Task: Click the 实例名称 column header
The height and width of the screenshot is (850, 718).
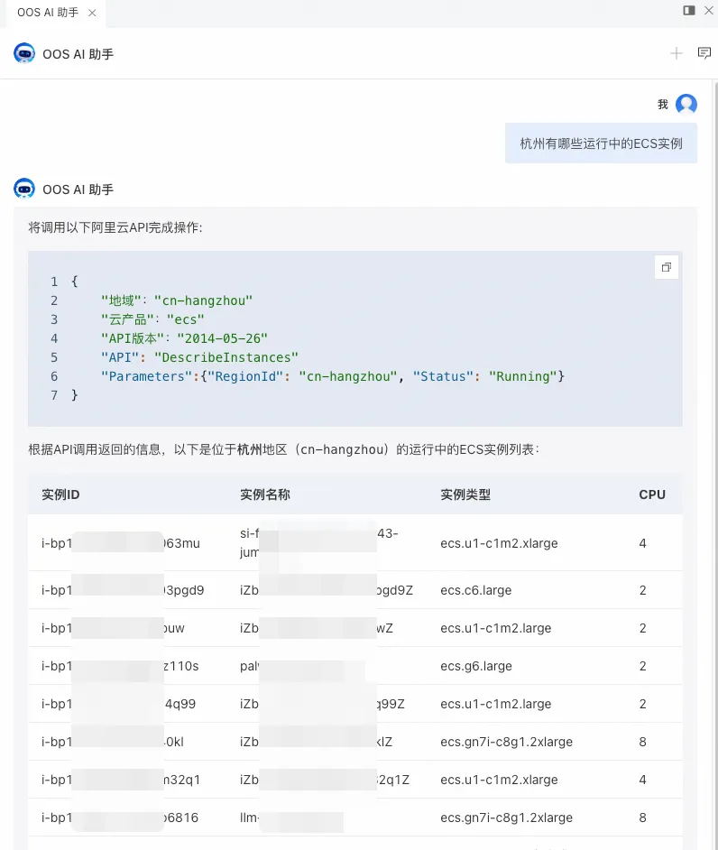Action: (265, 494)
